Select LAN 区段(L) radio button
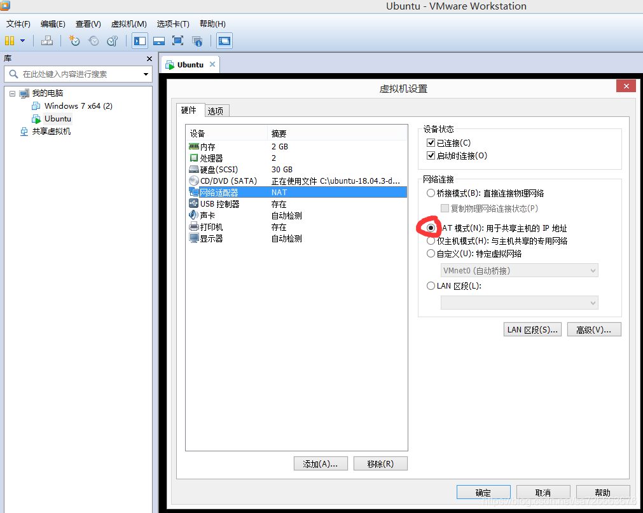 (x=431, y=285)
